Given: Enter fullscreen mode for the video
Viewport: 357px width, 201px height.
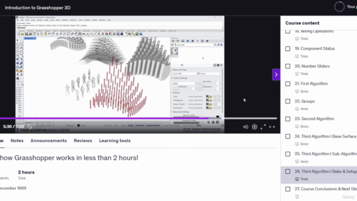Looking at the screenshot, I should pyautogui.click(x=263, y=127).
